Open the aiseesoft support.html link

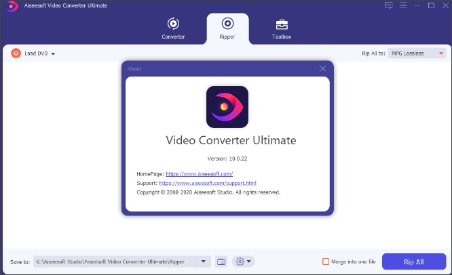(x=207, y=183)
